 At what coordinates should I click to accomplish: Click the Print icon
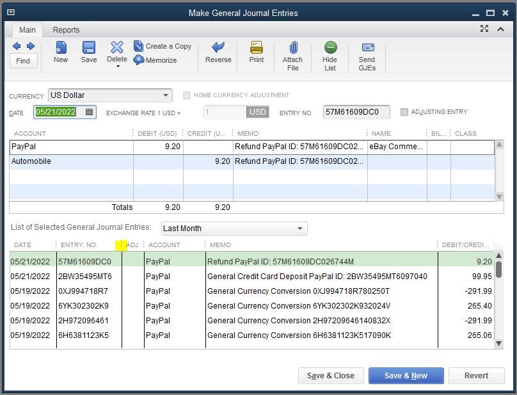click(257, 48)
